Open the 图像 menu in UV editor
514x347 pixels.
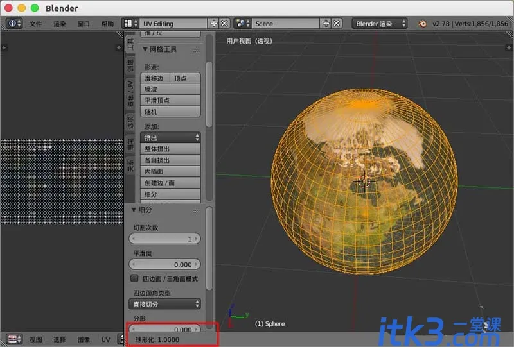coord(84,339)
